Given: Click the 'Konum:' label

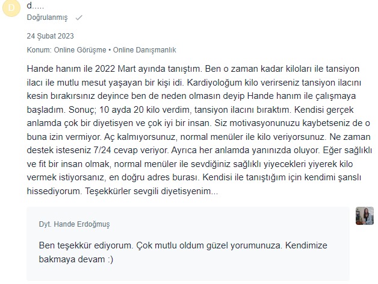Looking at the screenshot, I should (39, 50).
